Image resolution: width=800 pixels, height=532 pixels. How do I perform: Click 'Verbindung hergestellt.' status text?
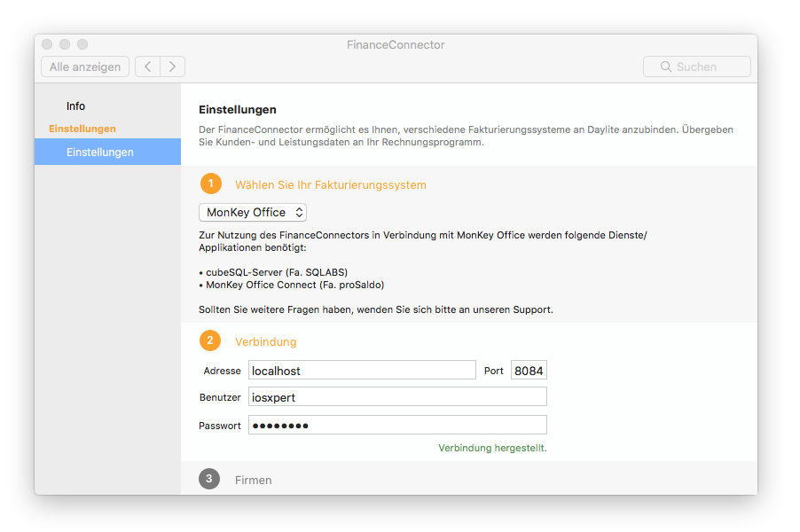click(492, 448)
